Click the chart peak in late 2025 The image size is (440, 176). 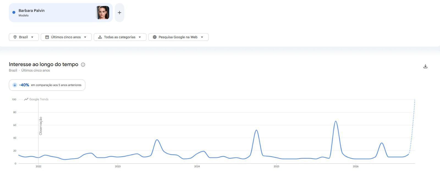(x=336, y=121)
